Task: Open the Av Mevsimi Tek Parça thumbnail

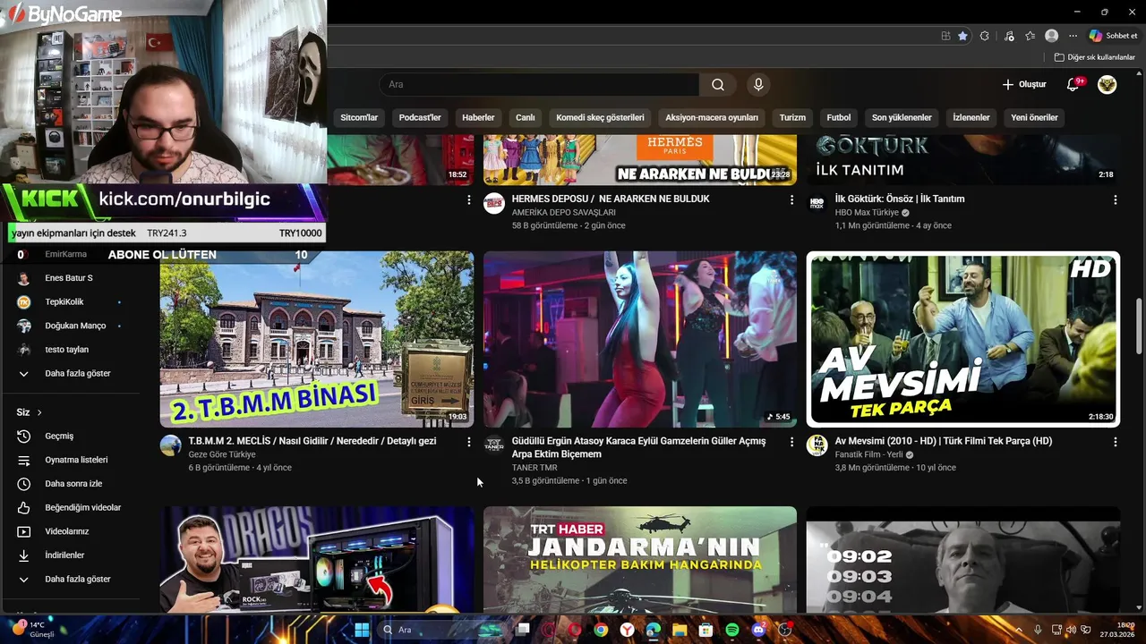Action: click(963, 339)
